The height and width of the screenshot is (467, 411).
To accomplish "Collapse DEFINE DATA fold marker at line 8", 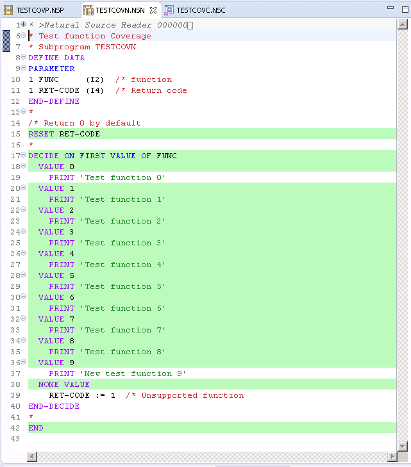I will 24,58.
